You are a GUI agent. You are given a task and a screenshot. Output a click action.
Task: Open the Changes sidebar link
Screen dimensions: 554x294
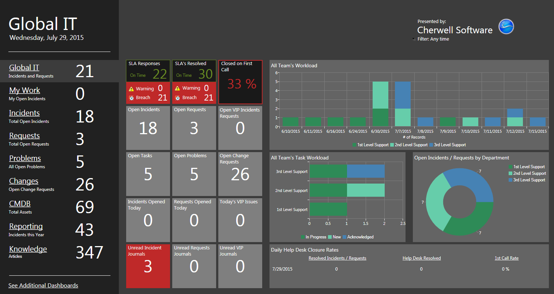pyautogui.click(x=24, y=181)
